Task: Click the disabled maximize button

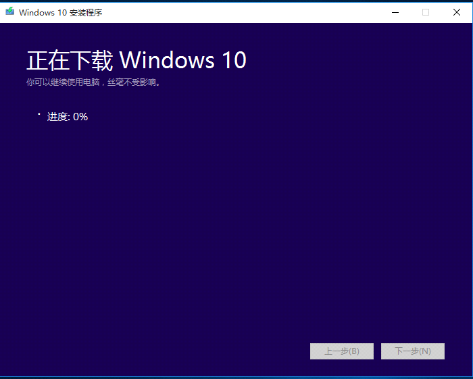Action: [426, 12]
